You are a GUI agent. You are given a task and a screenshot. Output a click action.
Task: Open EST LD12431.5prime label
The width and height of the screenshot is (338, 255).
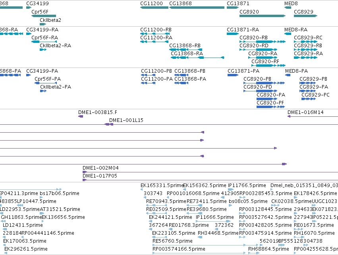tap(23, 225)
